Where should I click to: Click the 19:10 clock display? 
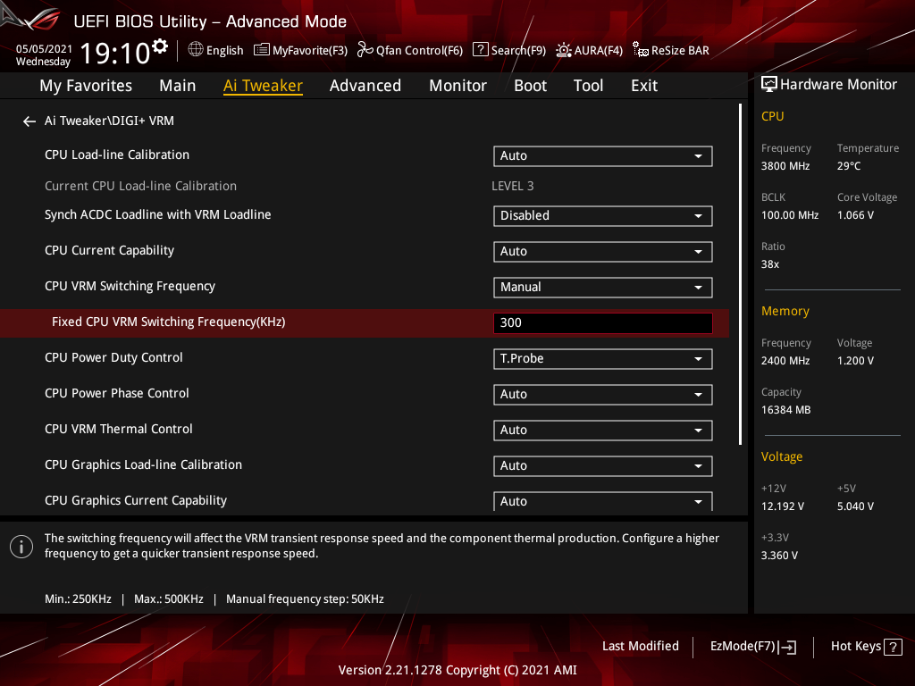click(115, 53)
